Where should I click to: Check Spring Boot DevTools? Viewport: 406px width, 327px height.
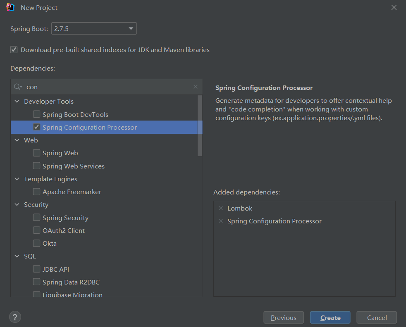point(36,114)
